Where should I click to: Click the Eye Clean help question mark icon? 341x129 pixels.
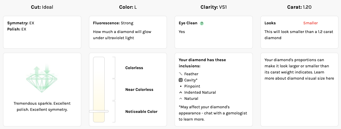202,23
